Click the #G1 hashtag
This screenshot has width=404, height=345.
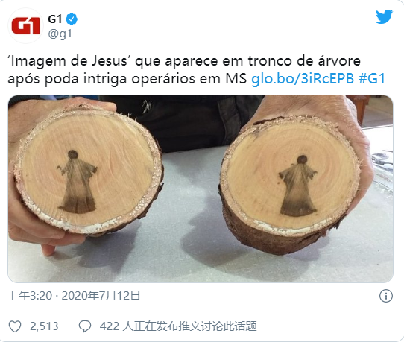tap(372, 78)
